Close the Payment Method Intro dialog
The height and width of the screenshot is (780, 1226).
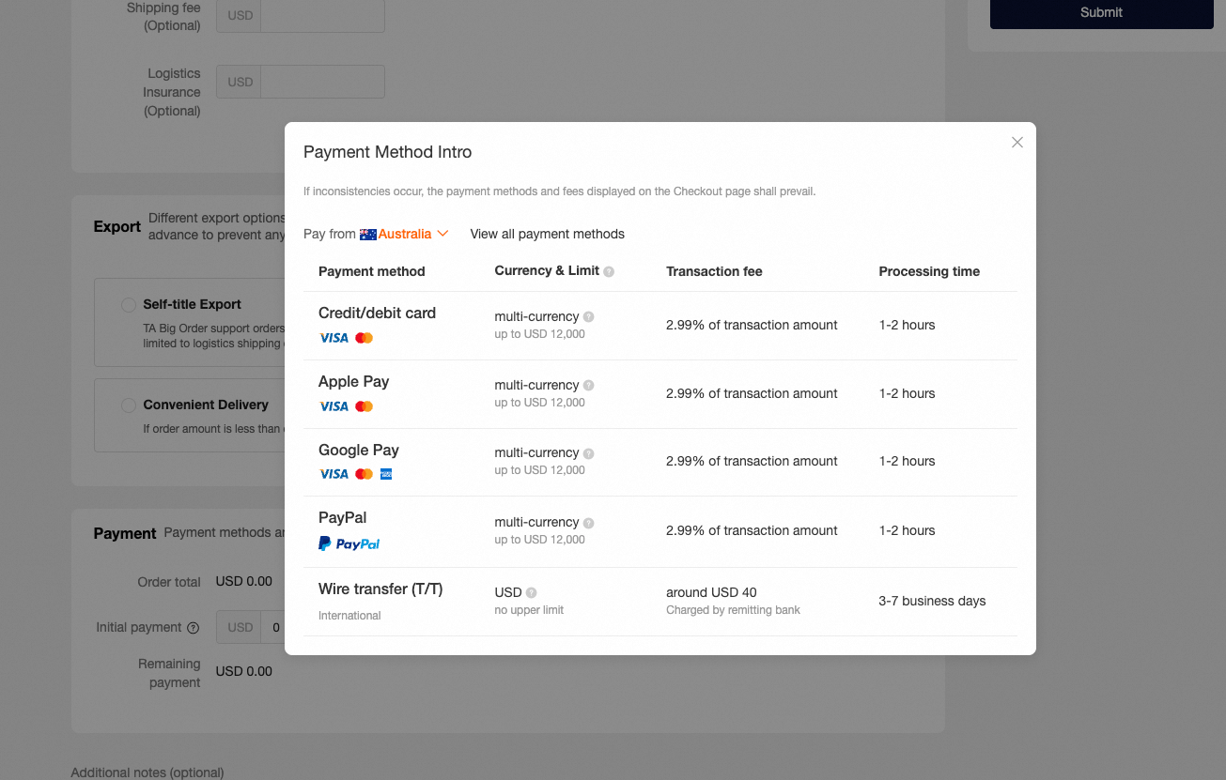click(x=1016, y=143)
